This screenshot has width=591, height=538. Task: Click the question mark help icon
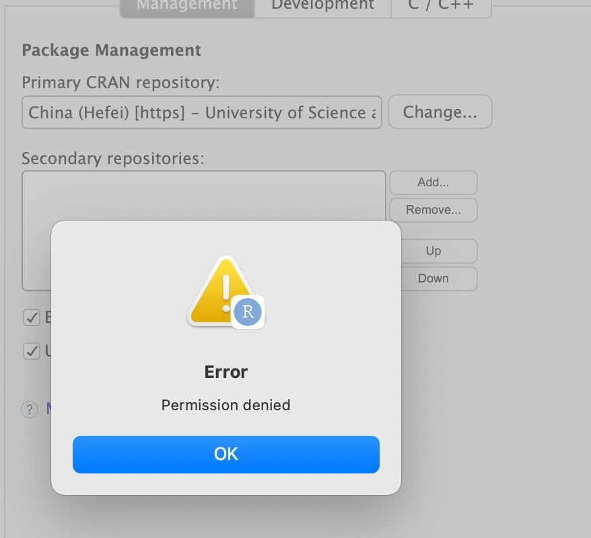tap(30, 409)
